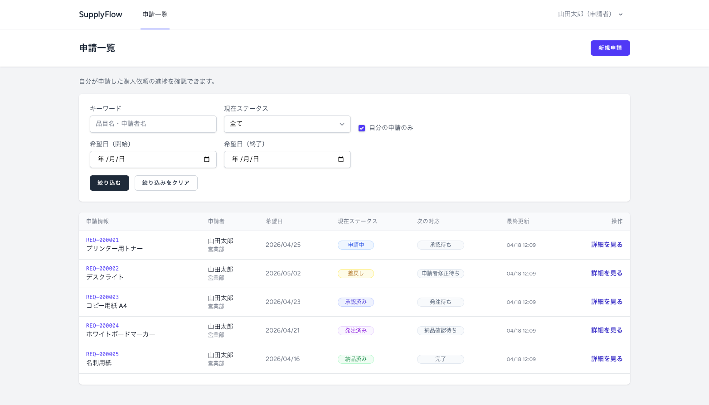Click the 納品済み status badge

pos(356,359)
